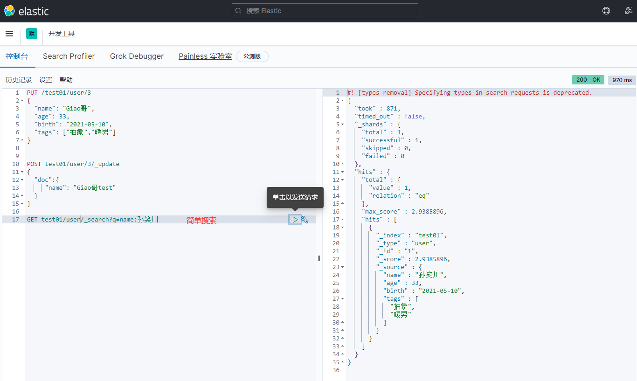Screen dimensions: 637x381
Task: Click "age" : 33 on response line 25
Action: click(402, 283)
